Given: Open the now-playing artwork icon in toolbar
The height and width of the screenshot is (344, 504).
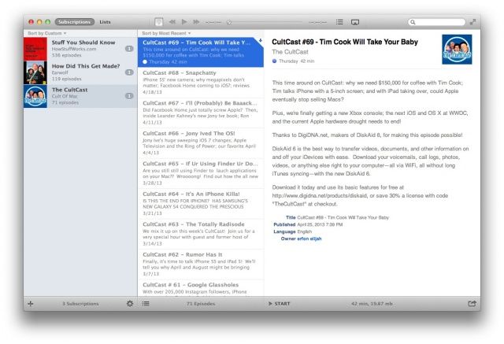Looking at the screenshot, I should pos(158,22).
